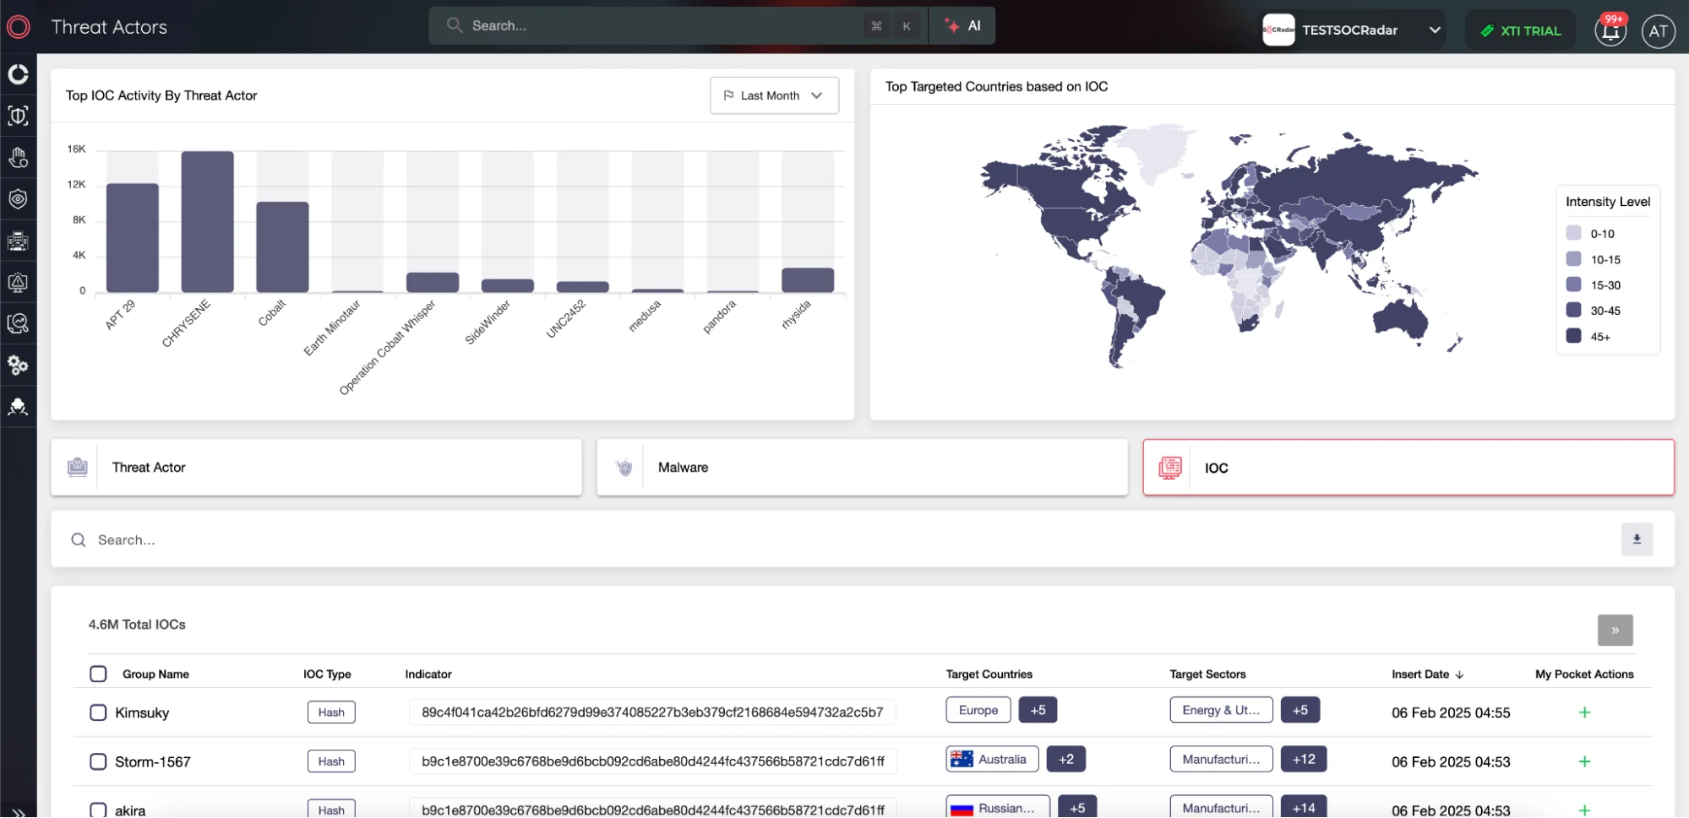Check the Kimsuky row checkbox
Viewport: 1689px width, 818px height.
pos(98,712)
